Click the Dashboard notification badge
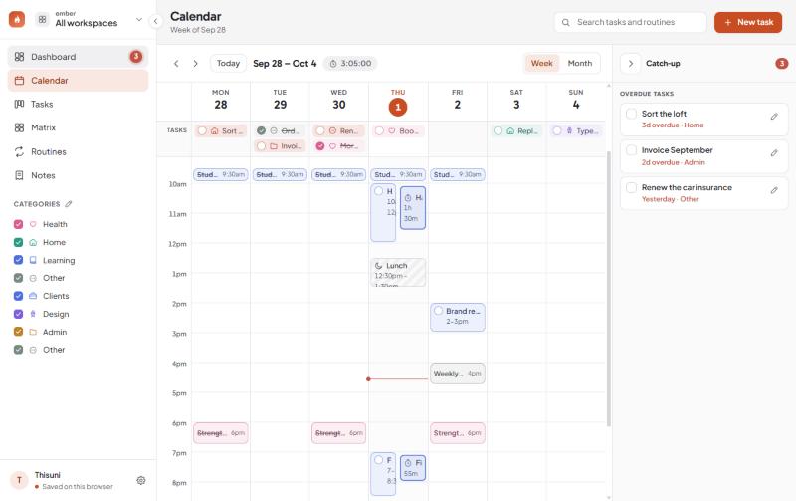The height and width of the screenshot is (501, 796). (136, 57)
